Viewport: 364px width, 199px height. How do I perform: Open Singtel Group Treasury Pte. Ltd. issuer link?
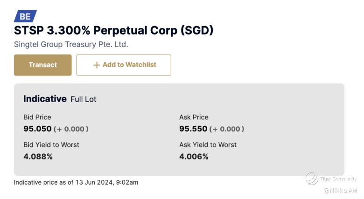[71, 45]
